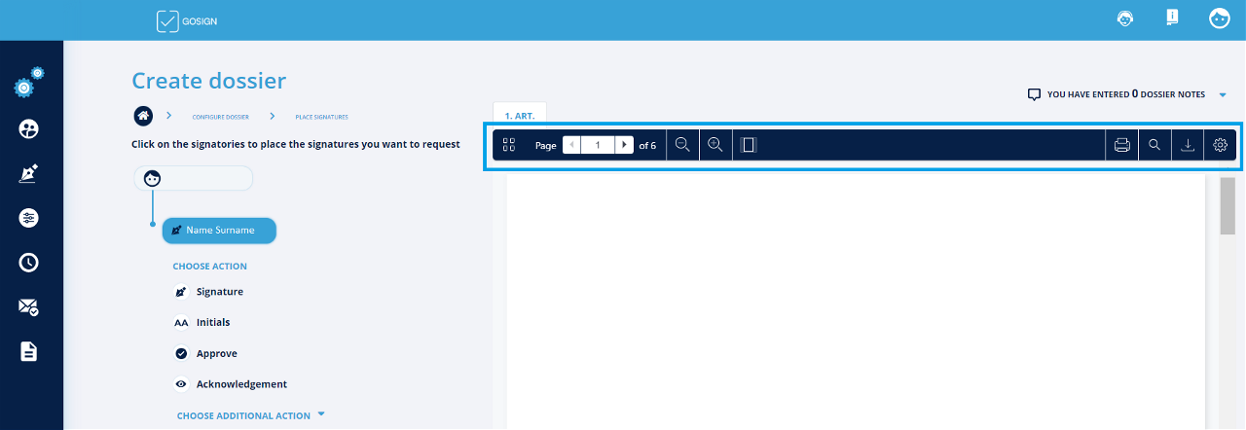The height and width of the screenshot is (430, 1246).
Task: Click the zoom in magnifier icon
Action: (x=715, y=145)
